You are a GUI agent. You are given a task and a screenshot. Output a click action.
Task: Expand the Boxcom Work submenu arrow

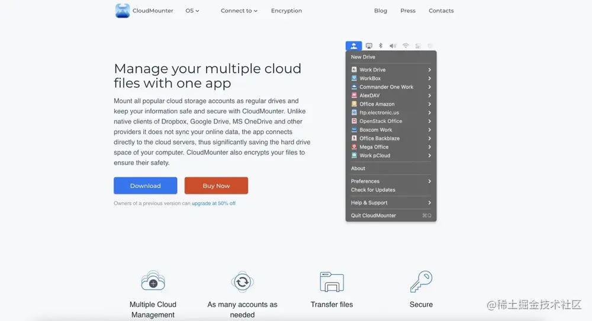click(x=429, y=129)
